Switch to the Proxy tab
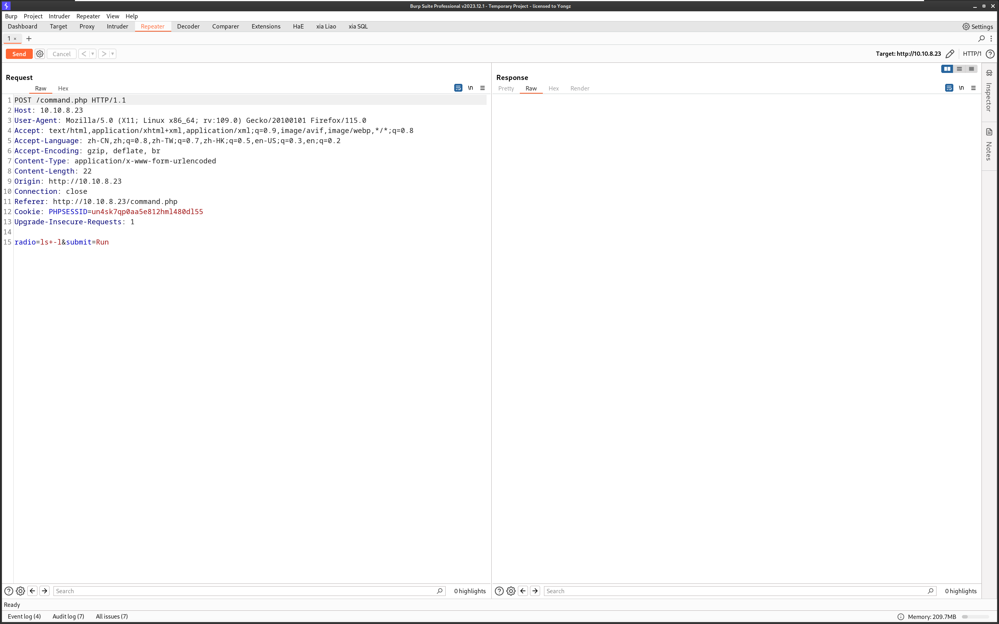 tap(87, 27)
